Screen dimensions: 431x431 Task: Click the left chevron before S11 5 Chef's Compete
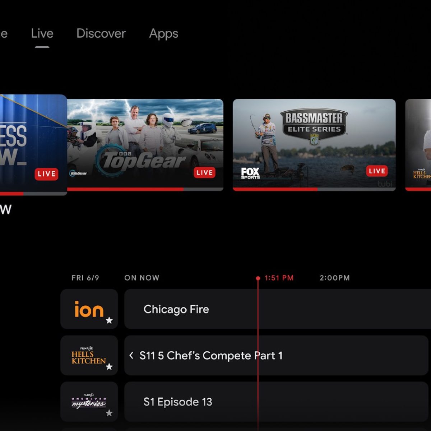pos(131,356)
